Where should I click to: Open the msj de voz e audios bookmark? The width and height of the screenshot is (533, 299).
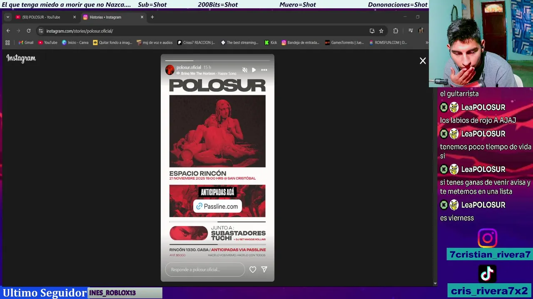154,42
